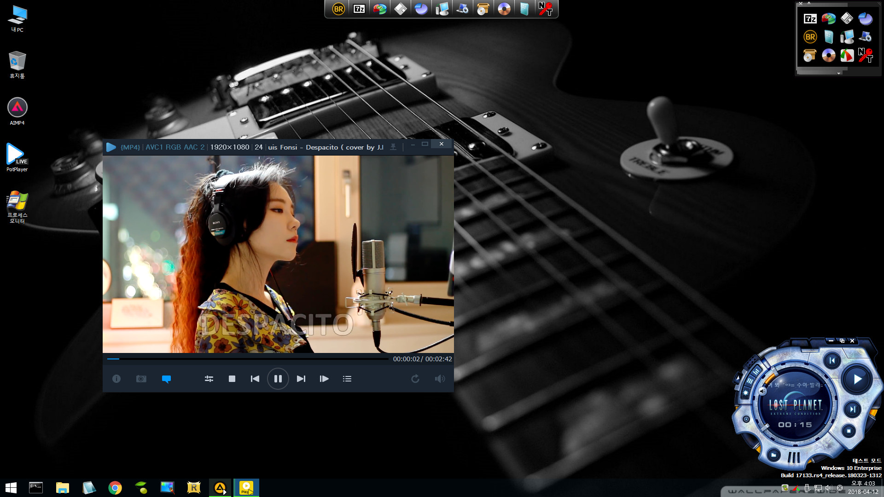Open NT key tool in top dock
The width and height of the screenshot is (884, 497).
(x=546, y=9)
